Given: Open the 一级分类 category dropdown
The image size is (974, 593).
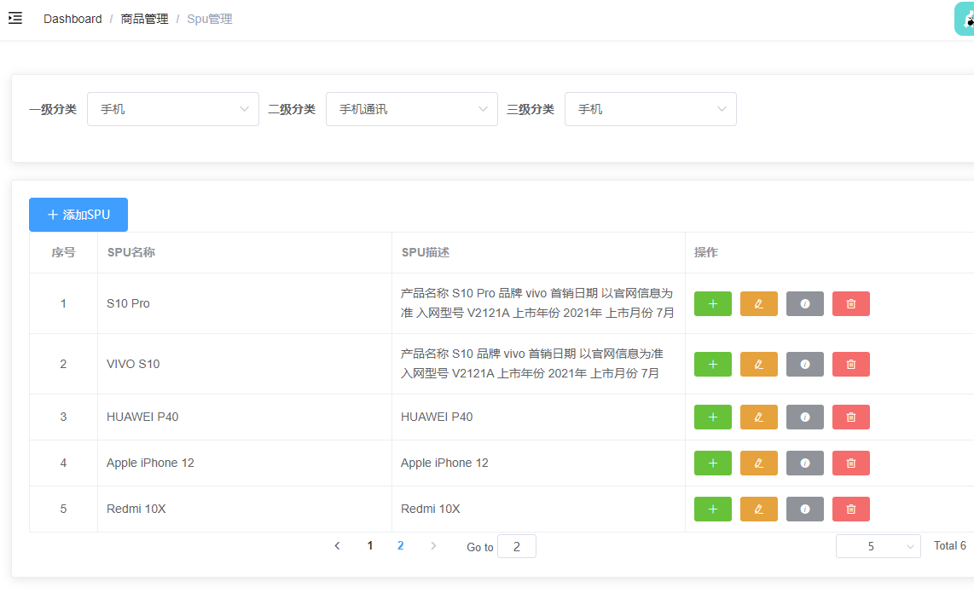Looking at the screenshot, I should 173,109.
